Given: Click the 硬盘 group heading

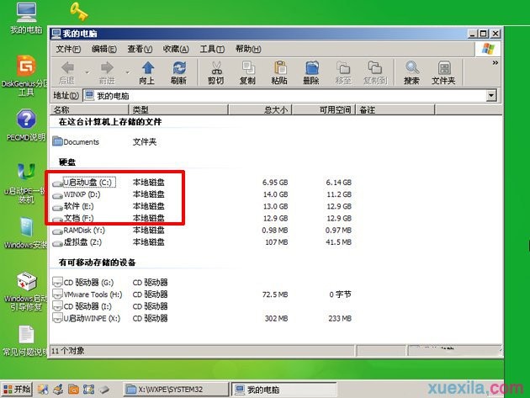Looking at the screenshot, I should (x=67, y=162).
